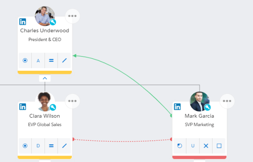Open the three-dot menu for Clara Wilson
This screenshot has width=253, height=162.
coord(72,101)
